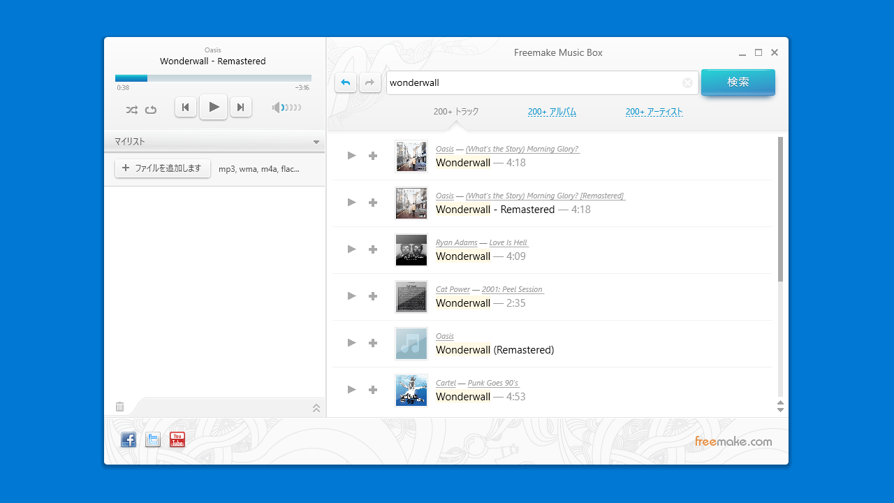
Task: Switch to the 200+ アルバム tab
Action: (x=552, y=112)
